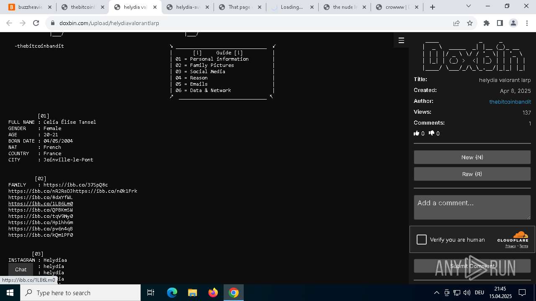
Task: View site information icon in address bar
Action: [x=52, y=23]
